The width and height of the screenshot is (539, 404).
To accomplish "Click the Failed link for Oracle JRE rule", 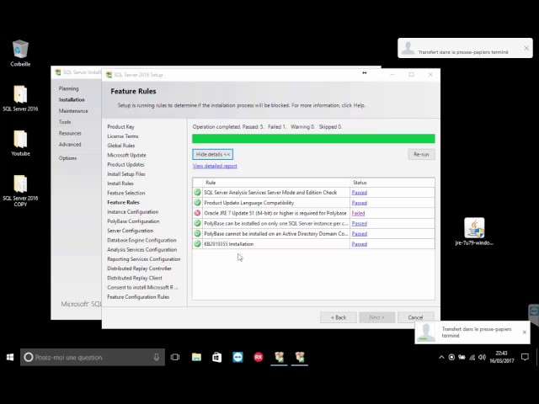I will click(x=358, y=213).
